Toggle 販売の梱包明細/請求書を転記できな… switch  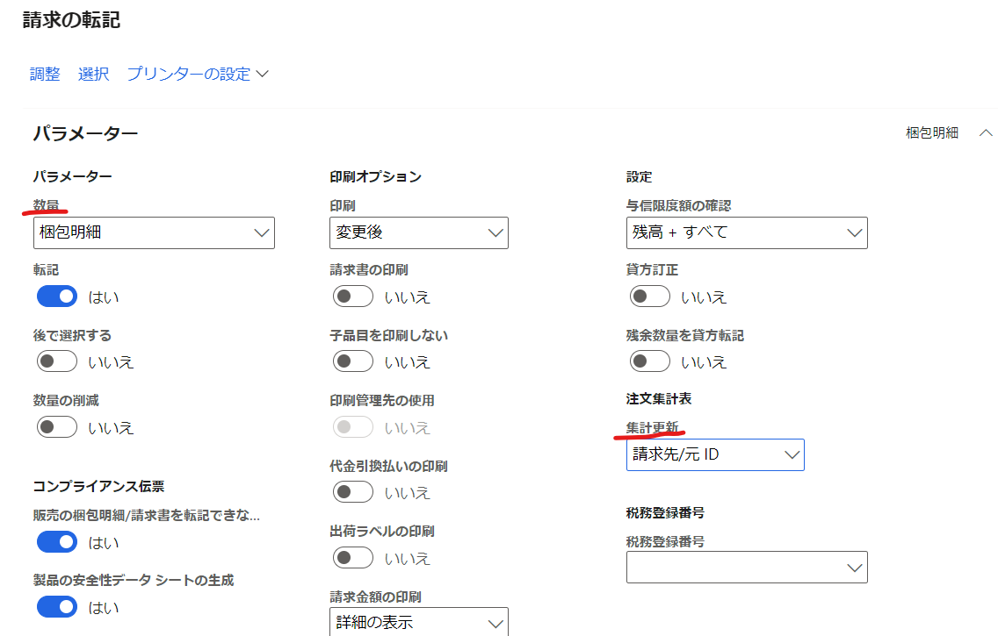[x=56, y=542]
